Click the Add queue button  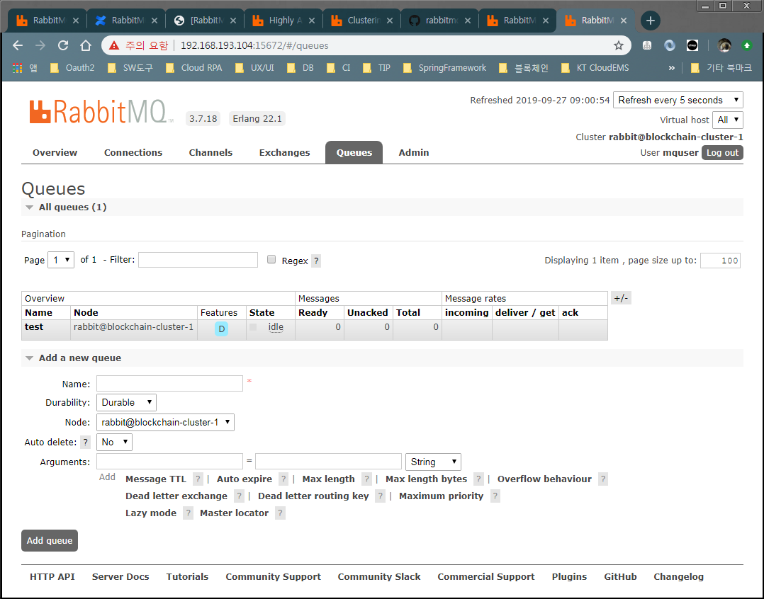49,541
